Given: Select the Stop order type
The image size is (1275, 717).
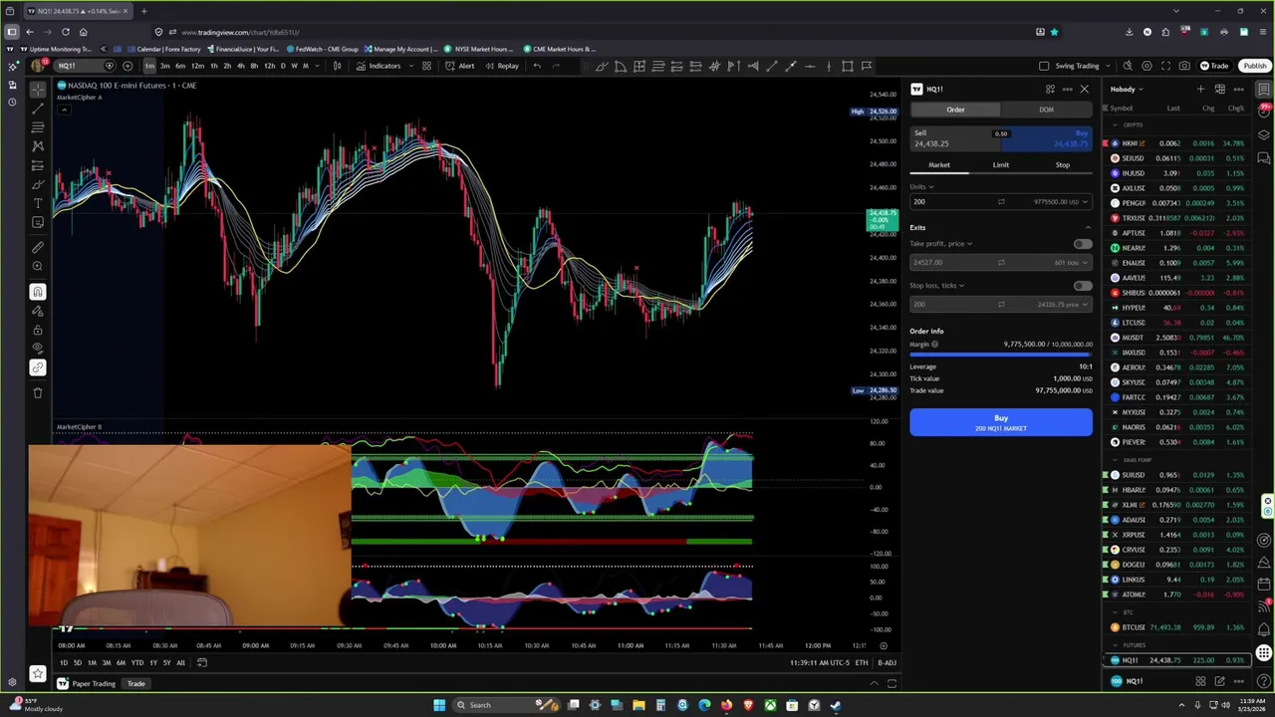Looking at the screenshot, I should point(1062,165).
